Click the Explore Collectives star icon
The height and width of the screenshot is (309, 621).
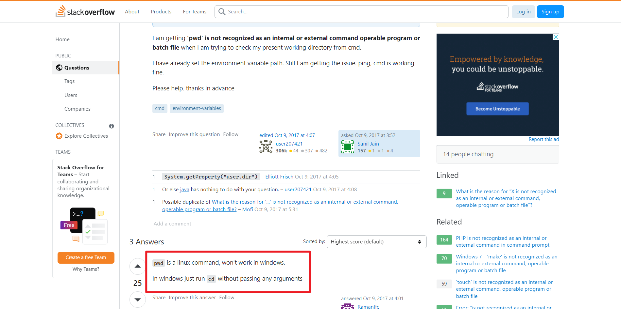coord(59,136)
